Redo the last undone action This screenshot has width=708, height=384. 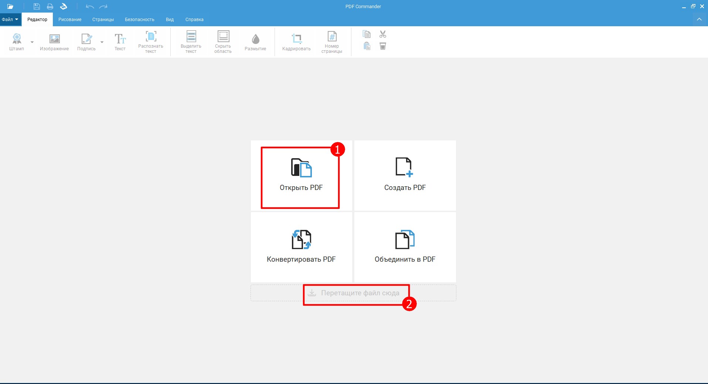coord(103,6)
